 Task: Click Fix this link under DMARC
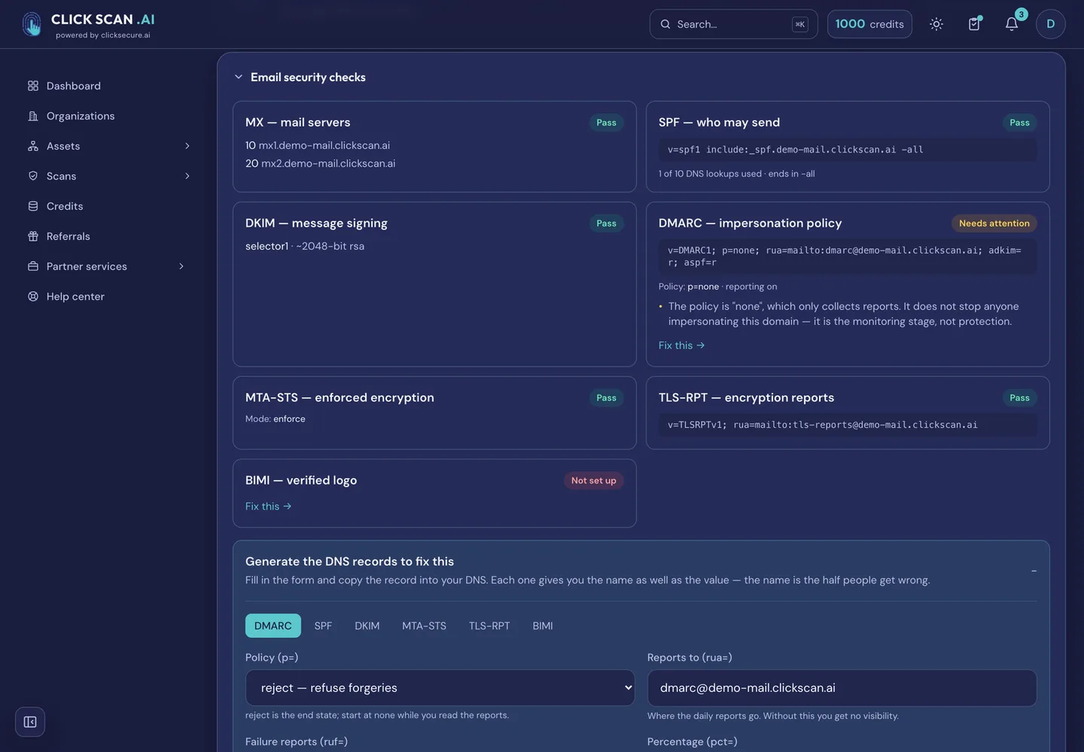(x=681, y=345)
